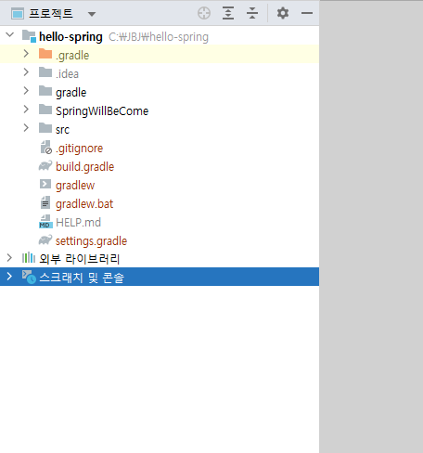Open the project panel settings gear

283,13
